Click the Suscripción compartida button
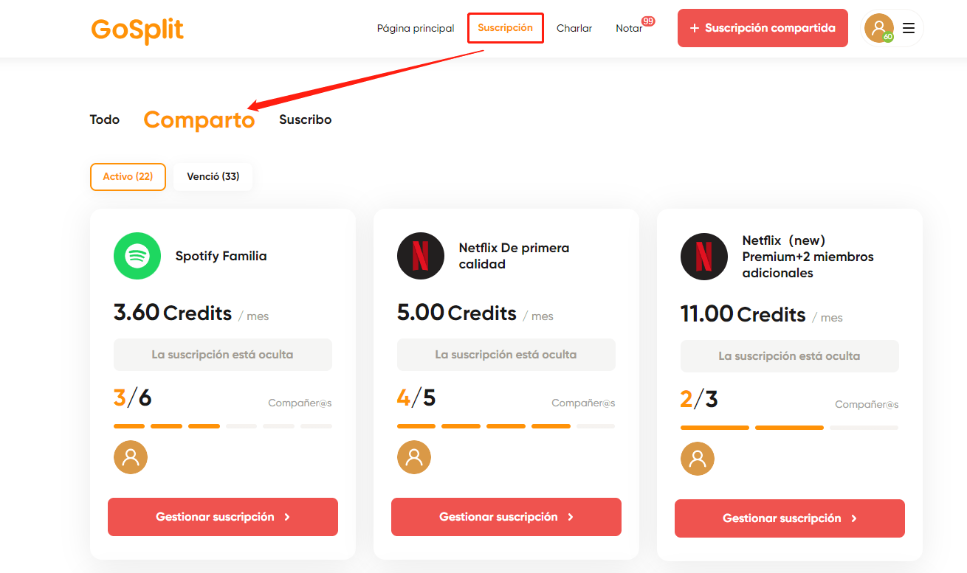Screen dimensions: 967x573 click(763, 28)
